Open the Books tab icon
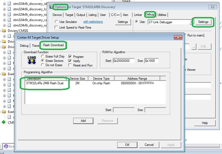 (x=6, y=146)
